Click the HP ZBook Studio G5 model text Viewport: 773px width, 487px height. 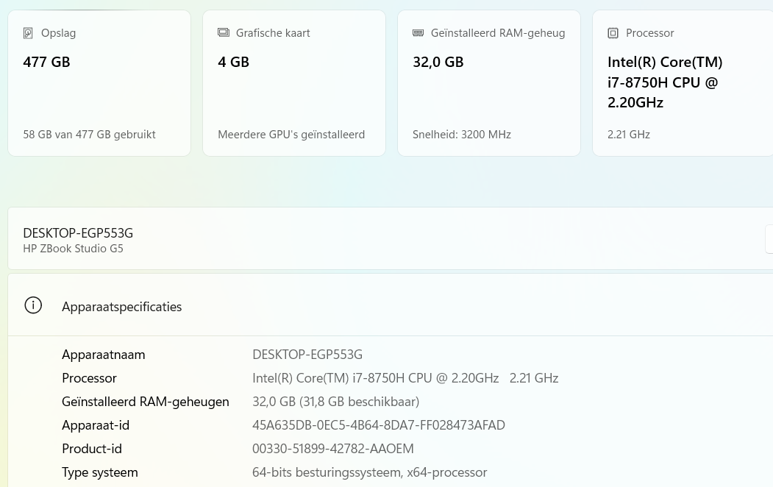(x=73, y=249)
